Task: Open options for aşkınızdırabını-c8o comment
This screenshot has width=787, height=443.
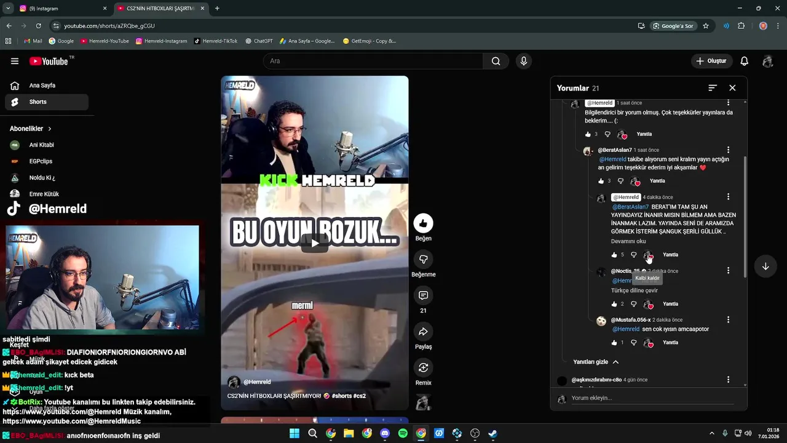Action: (x=728, y=380)
